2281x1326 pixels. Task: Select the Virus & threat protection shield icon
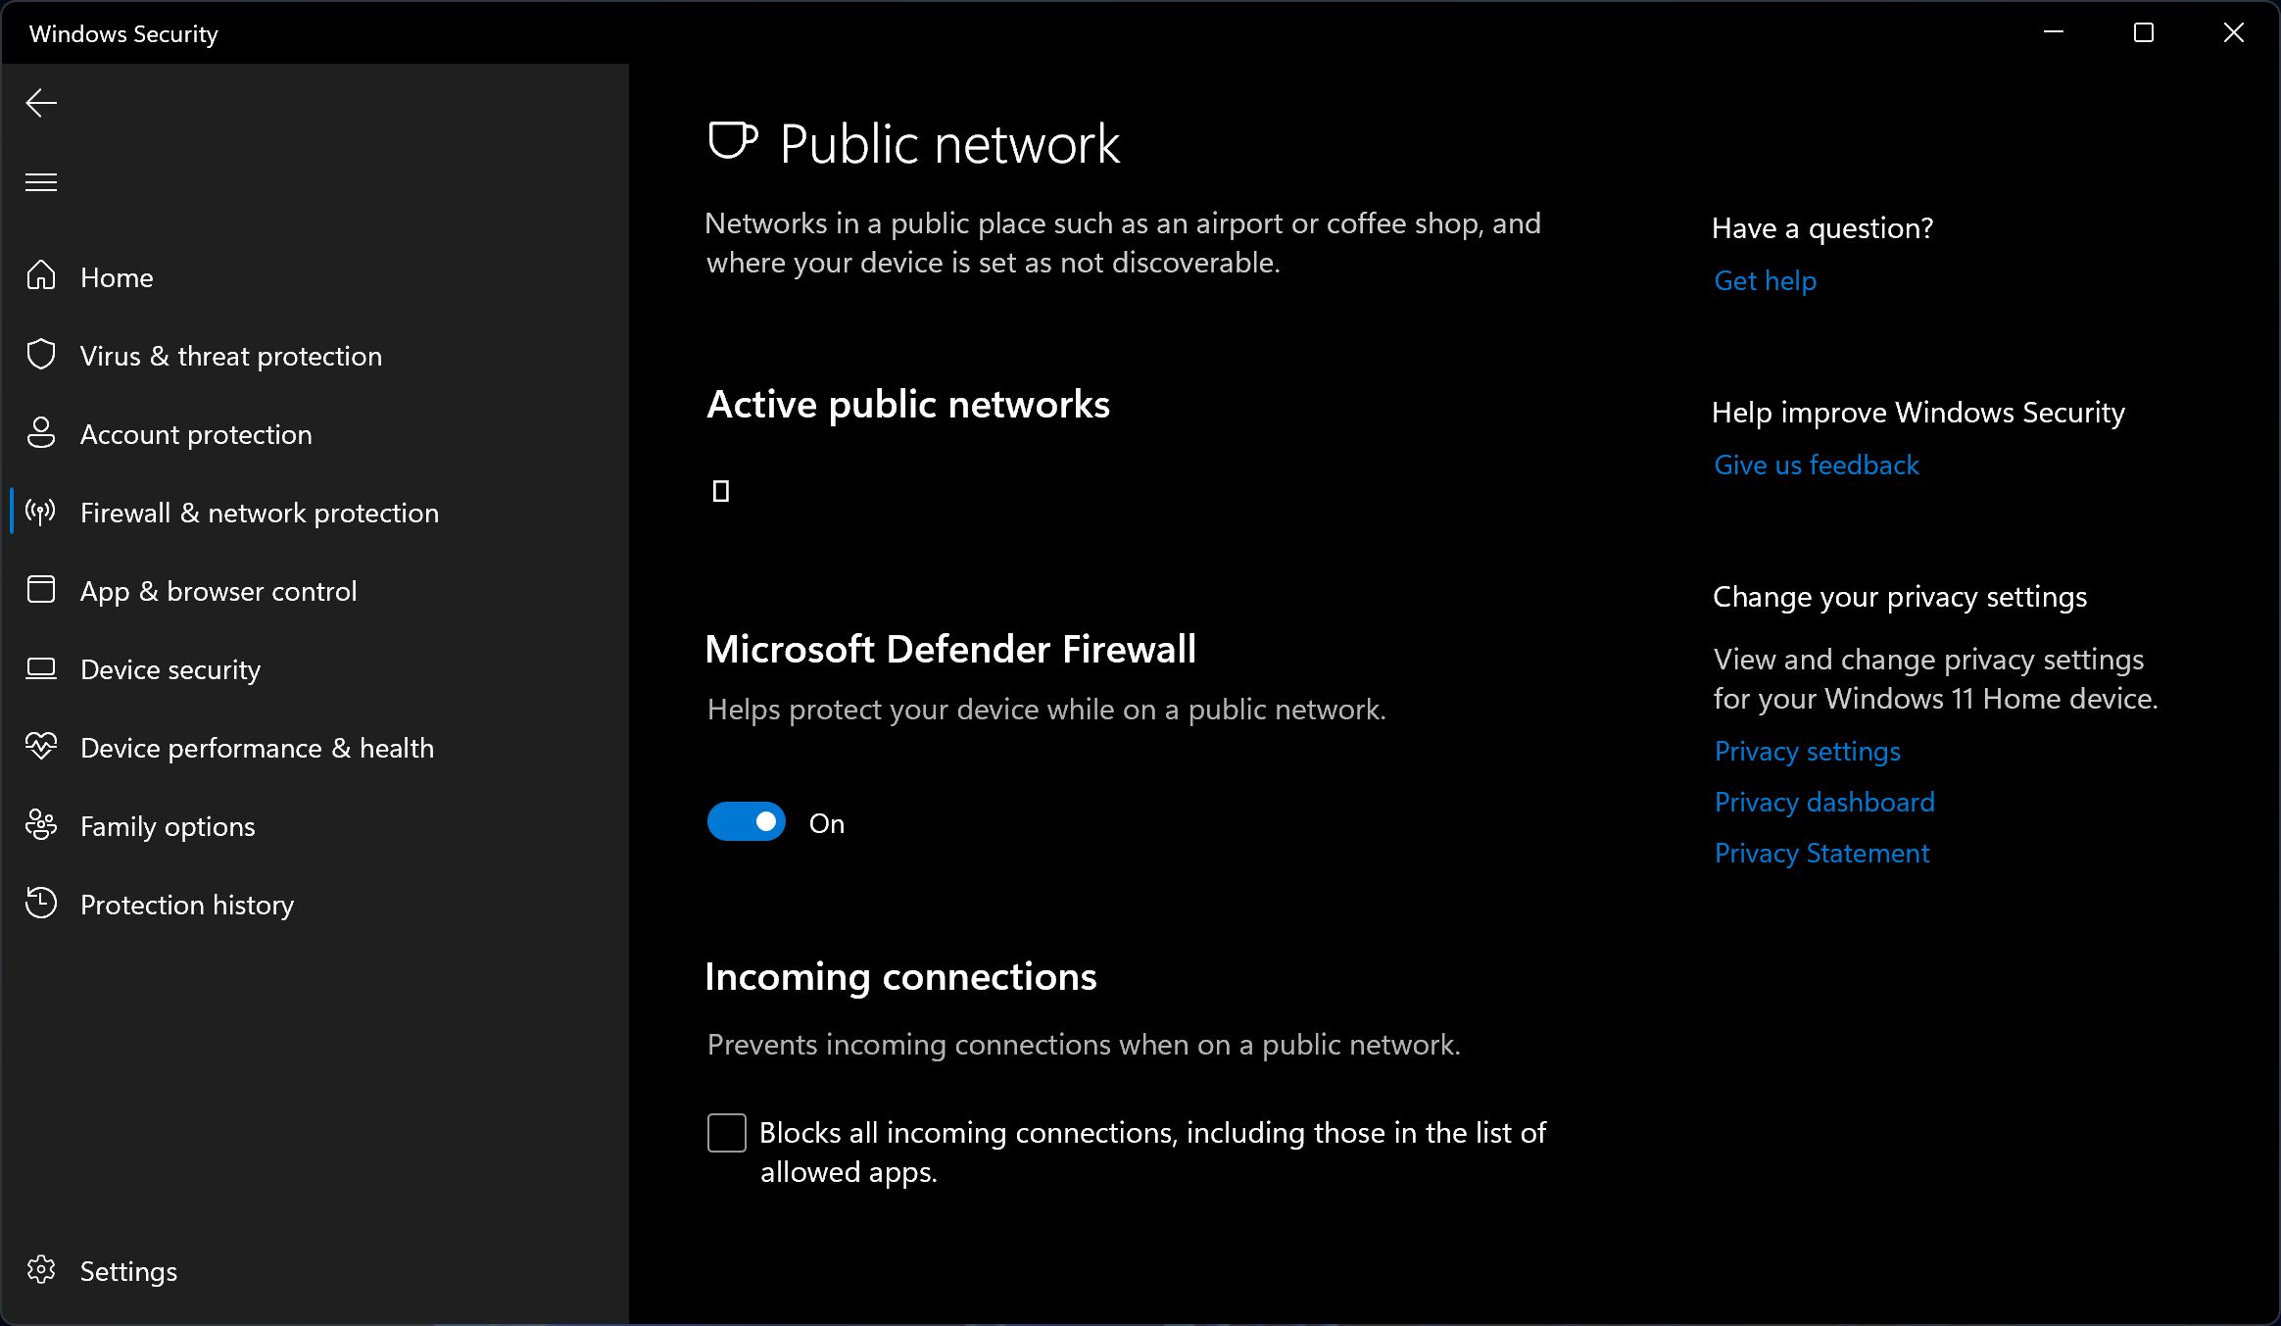(41, 355)
